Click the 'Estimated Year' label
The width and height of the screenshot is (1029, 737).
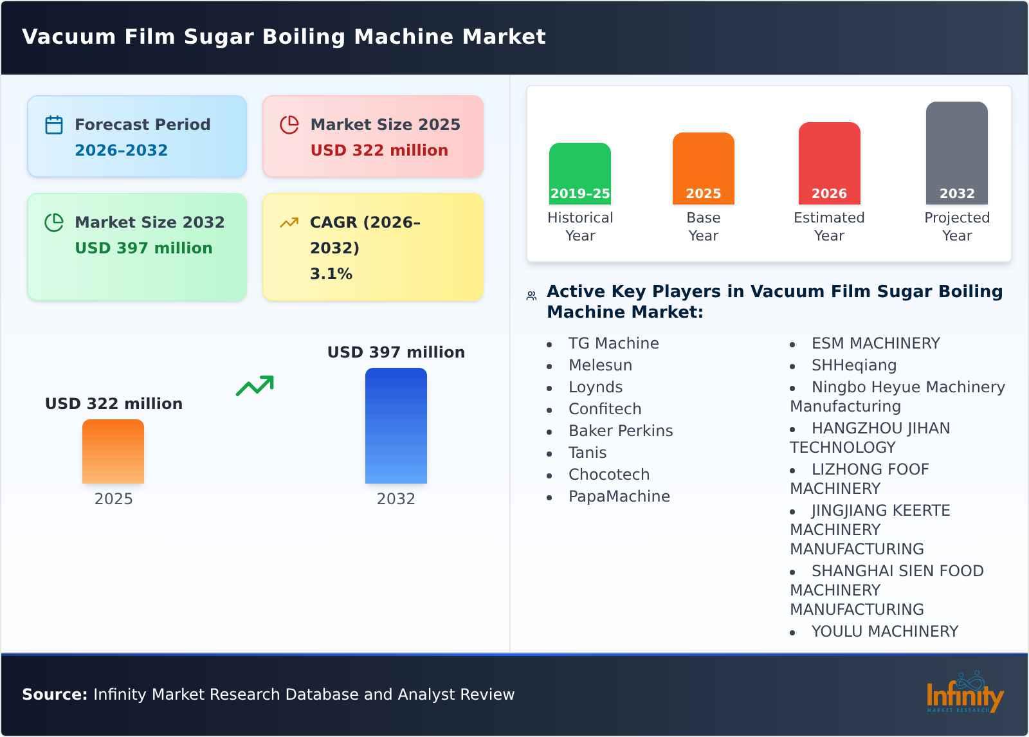pyautogui.click(x=830, y=227)
